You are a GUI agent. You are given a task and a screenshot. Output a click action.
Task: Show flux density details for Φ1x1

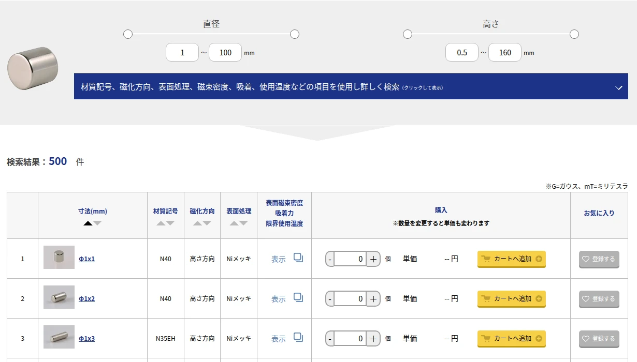[279, 259]
